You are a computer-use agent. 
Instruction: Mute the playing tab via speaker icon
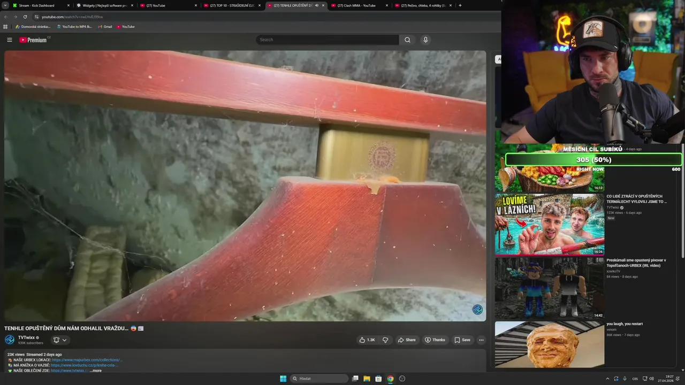point(317,5)
